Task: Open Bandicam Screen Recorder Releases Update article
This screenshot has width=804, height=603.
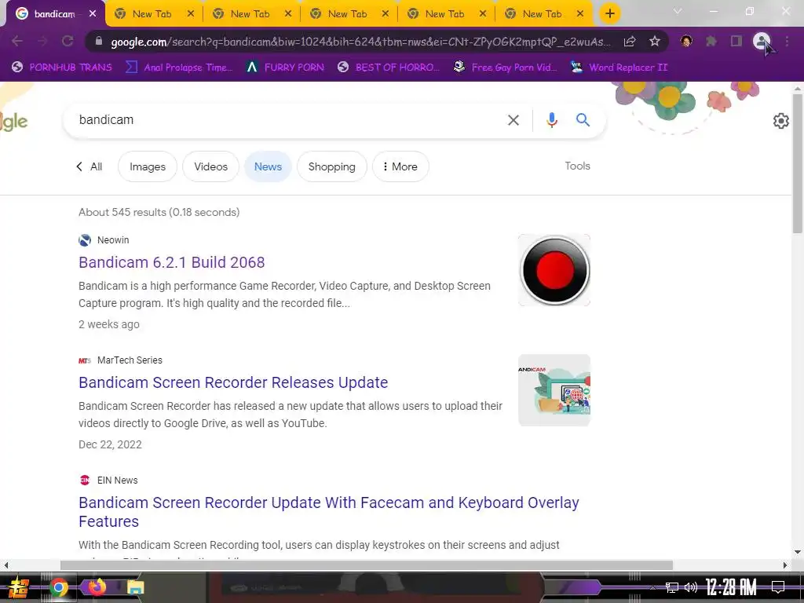Action: click(x=233, y=382)
